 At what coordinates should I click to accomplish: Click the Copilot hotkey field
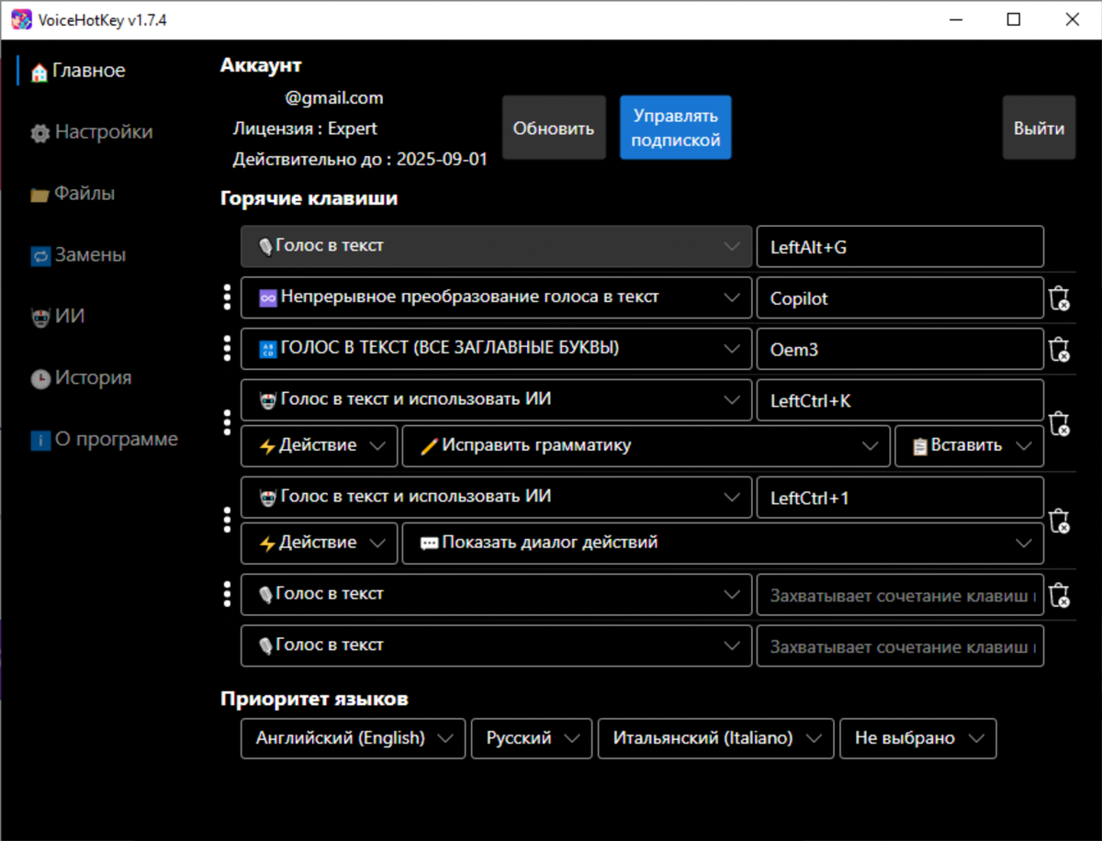point(900,297)
